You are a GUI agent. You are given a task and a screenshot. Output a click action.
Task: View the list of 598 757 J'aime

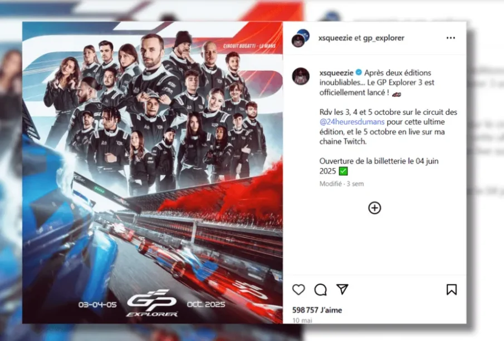pos(317,310)
